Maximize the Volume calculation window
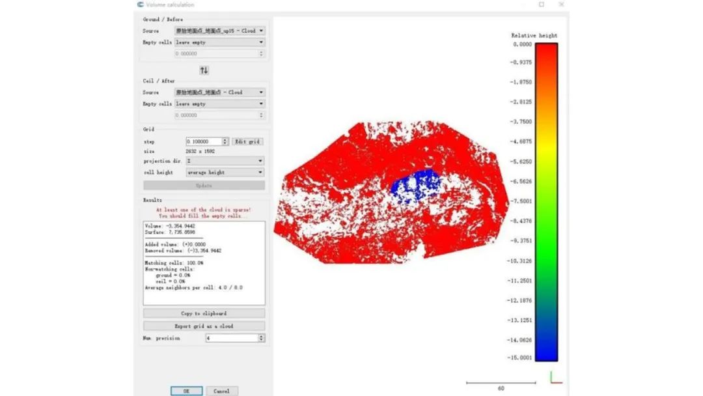 click(x=541, y=5)
